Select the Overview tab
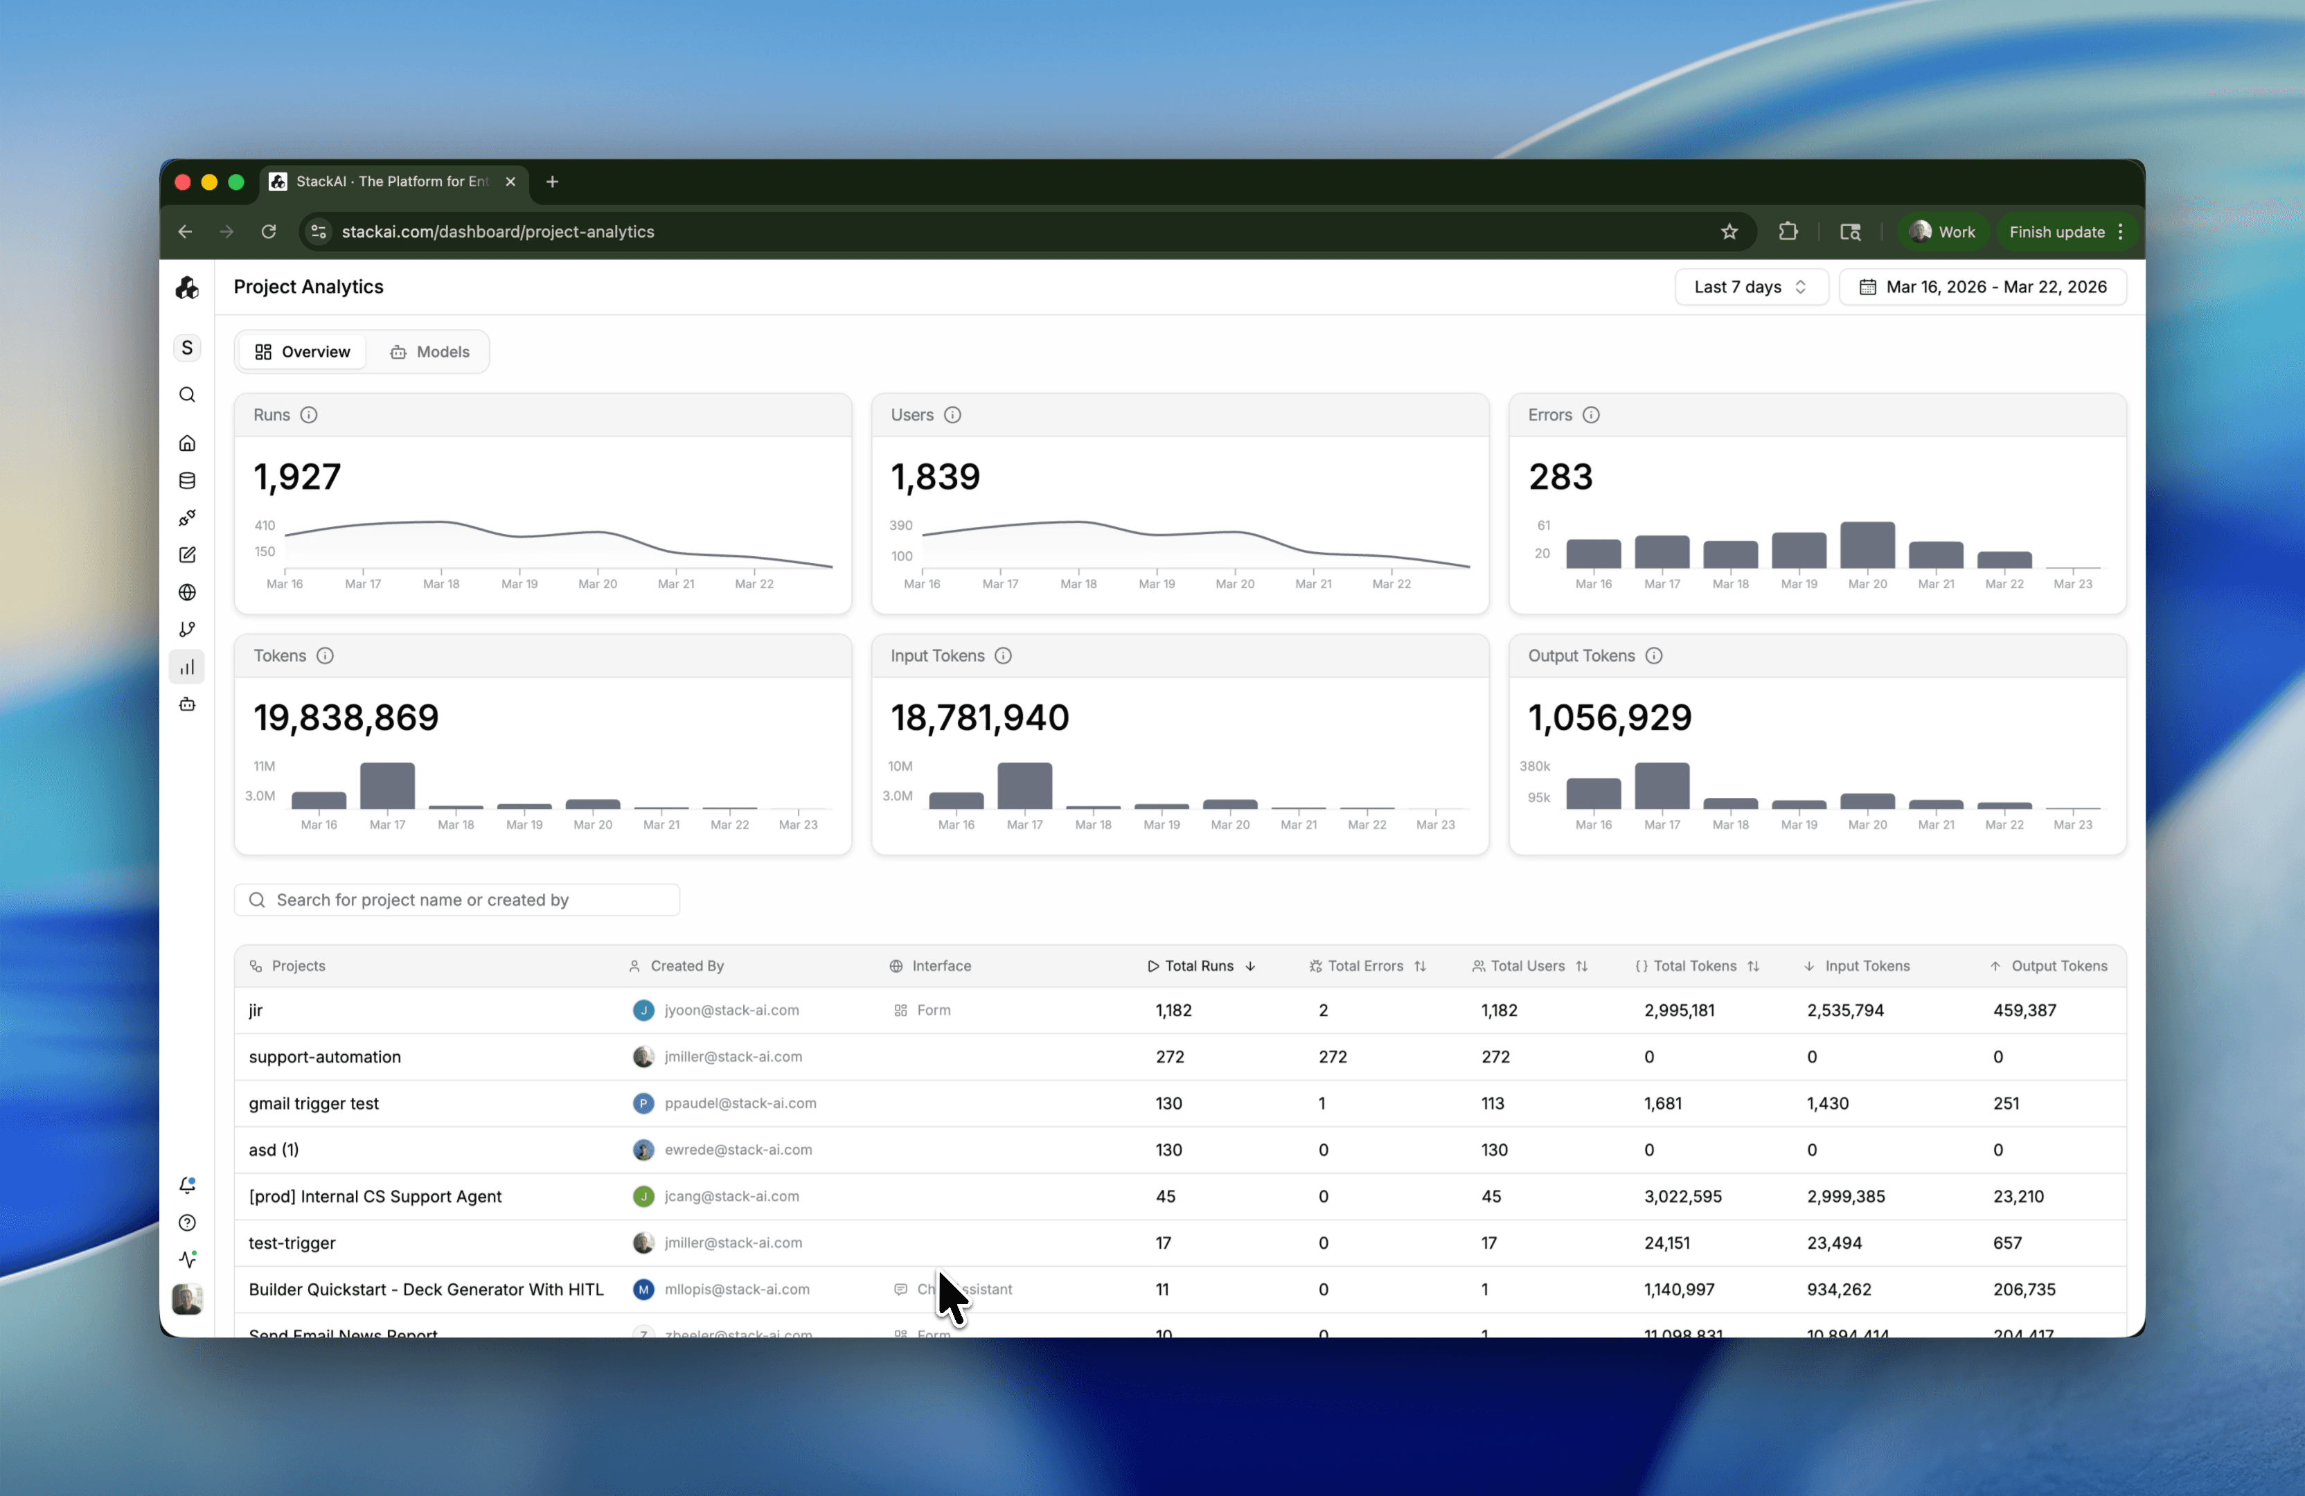The width and height of the screenshot is (2305, 1496). coord(302,351)
